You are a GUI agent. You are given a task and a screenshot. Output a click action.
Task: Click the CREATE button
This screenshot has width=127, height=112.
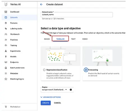click(x=46, y=103)
